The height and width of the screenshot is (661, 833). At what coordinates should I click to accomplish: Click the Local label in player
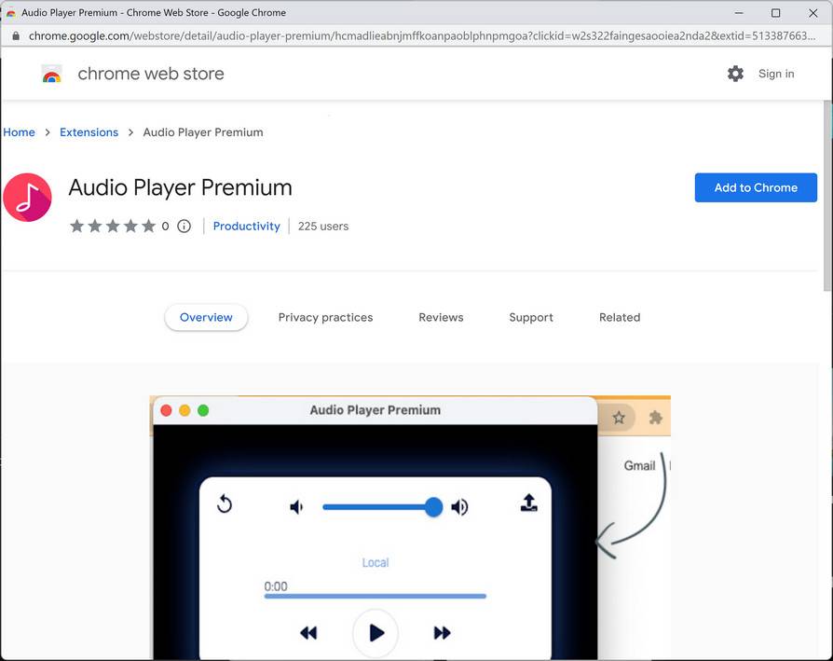[376, 563]
